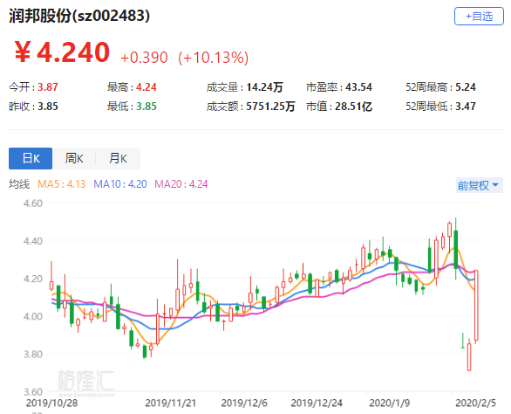511x414 pixels.
Task: Select the 日K daily chart tab
Action: (31, 158)
